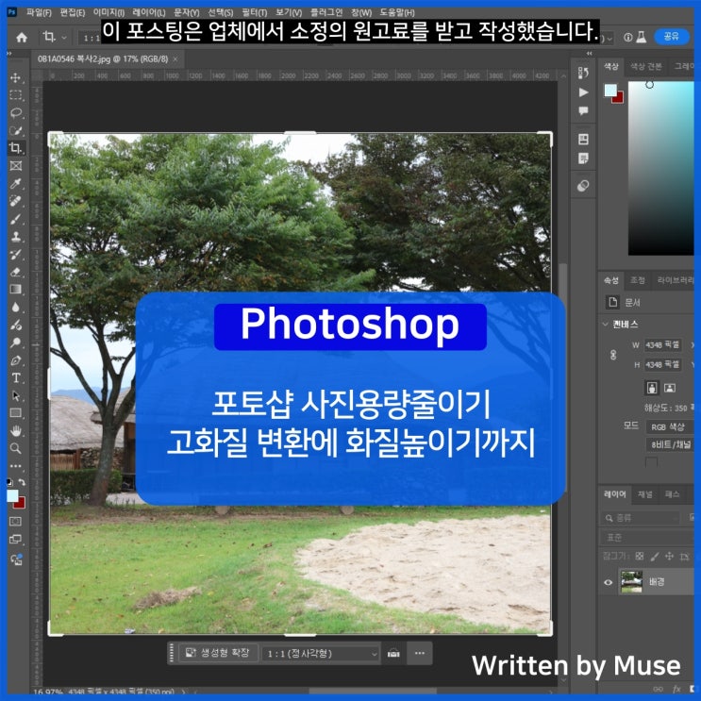Select the Quick Selection tool
The height and width of the screenshot is (701, 701).
tap(16, 130)
